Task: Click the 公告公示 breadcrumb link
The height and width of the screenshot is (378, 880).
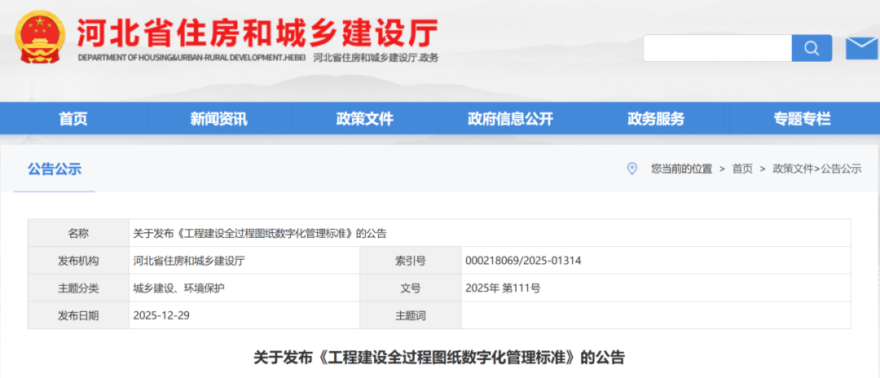Action: click(x=841, y=169)
